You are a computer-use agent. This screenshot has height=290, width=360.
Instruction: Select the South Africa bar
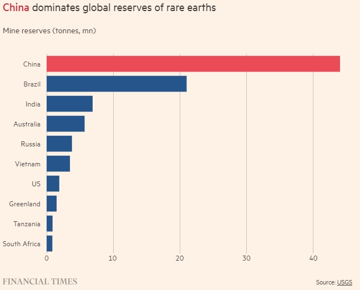click(49, 243)
